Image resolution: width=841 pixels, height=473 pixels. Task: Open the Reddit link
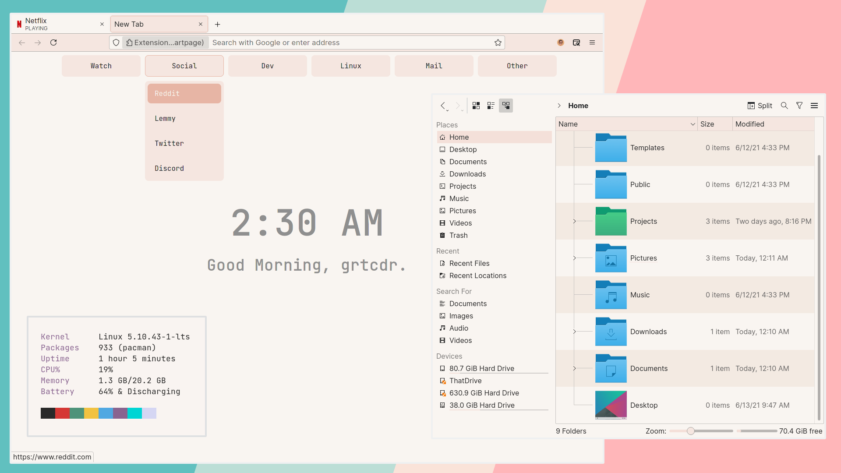point(184,94)
